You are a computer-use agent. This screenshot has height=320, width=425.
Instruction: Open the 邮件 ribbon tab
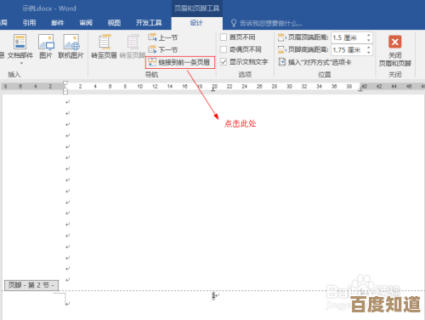[x=58, y=23]
